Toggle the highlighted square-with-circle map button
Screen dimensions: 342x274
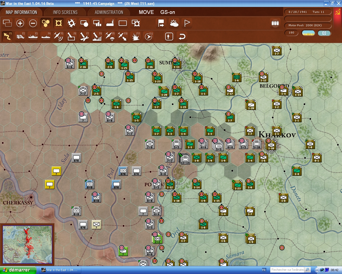[x=59, y=23]
